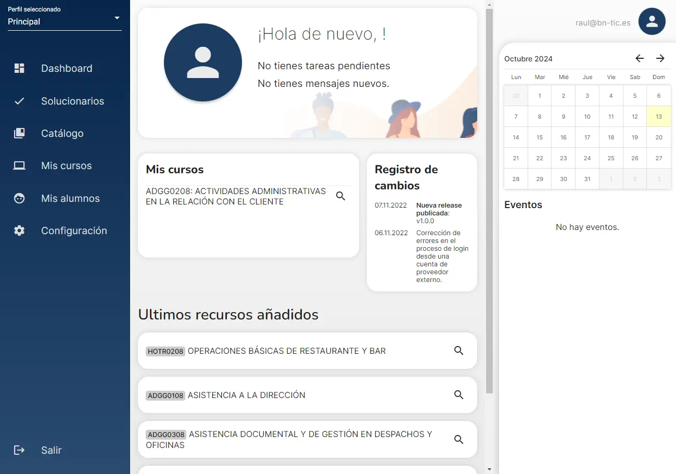The height and width of the screenshot is (474, 676).
Task: Open the Catálogo menu item
Action: point(62,133)
